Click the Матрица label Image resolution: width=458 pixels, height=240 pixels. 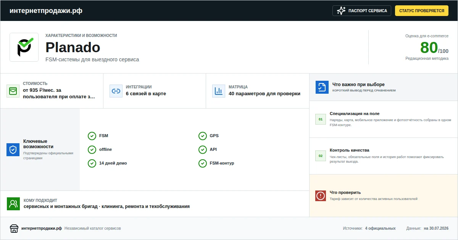click(x=238, y=87)
